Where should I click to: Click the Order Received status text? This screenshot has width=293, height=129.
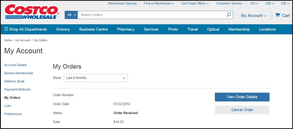click(126, 113)
